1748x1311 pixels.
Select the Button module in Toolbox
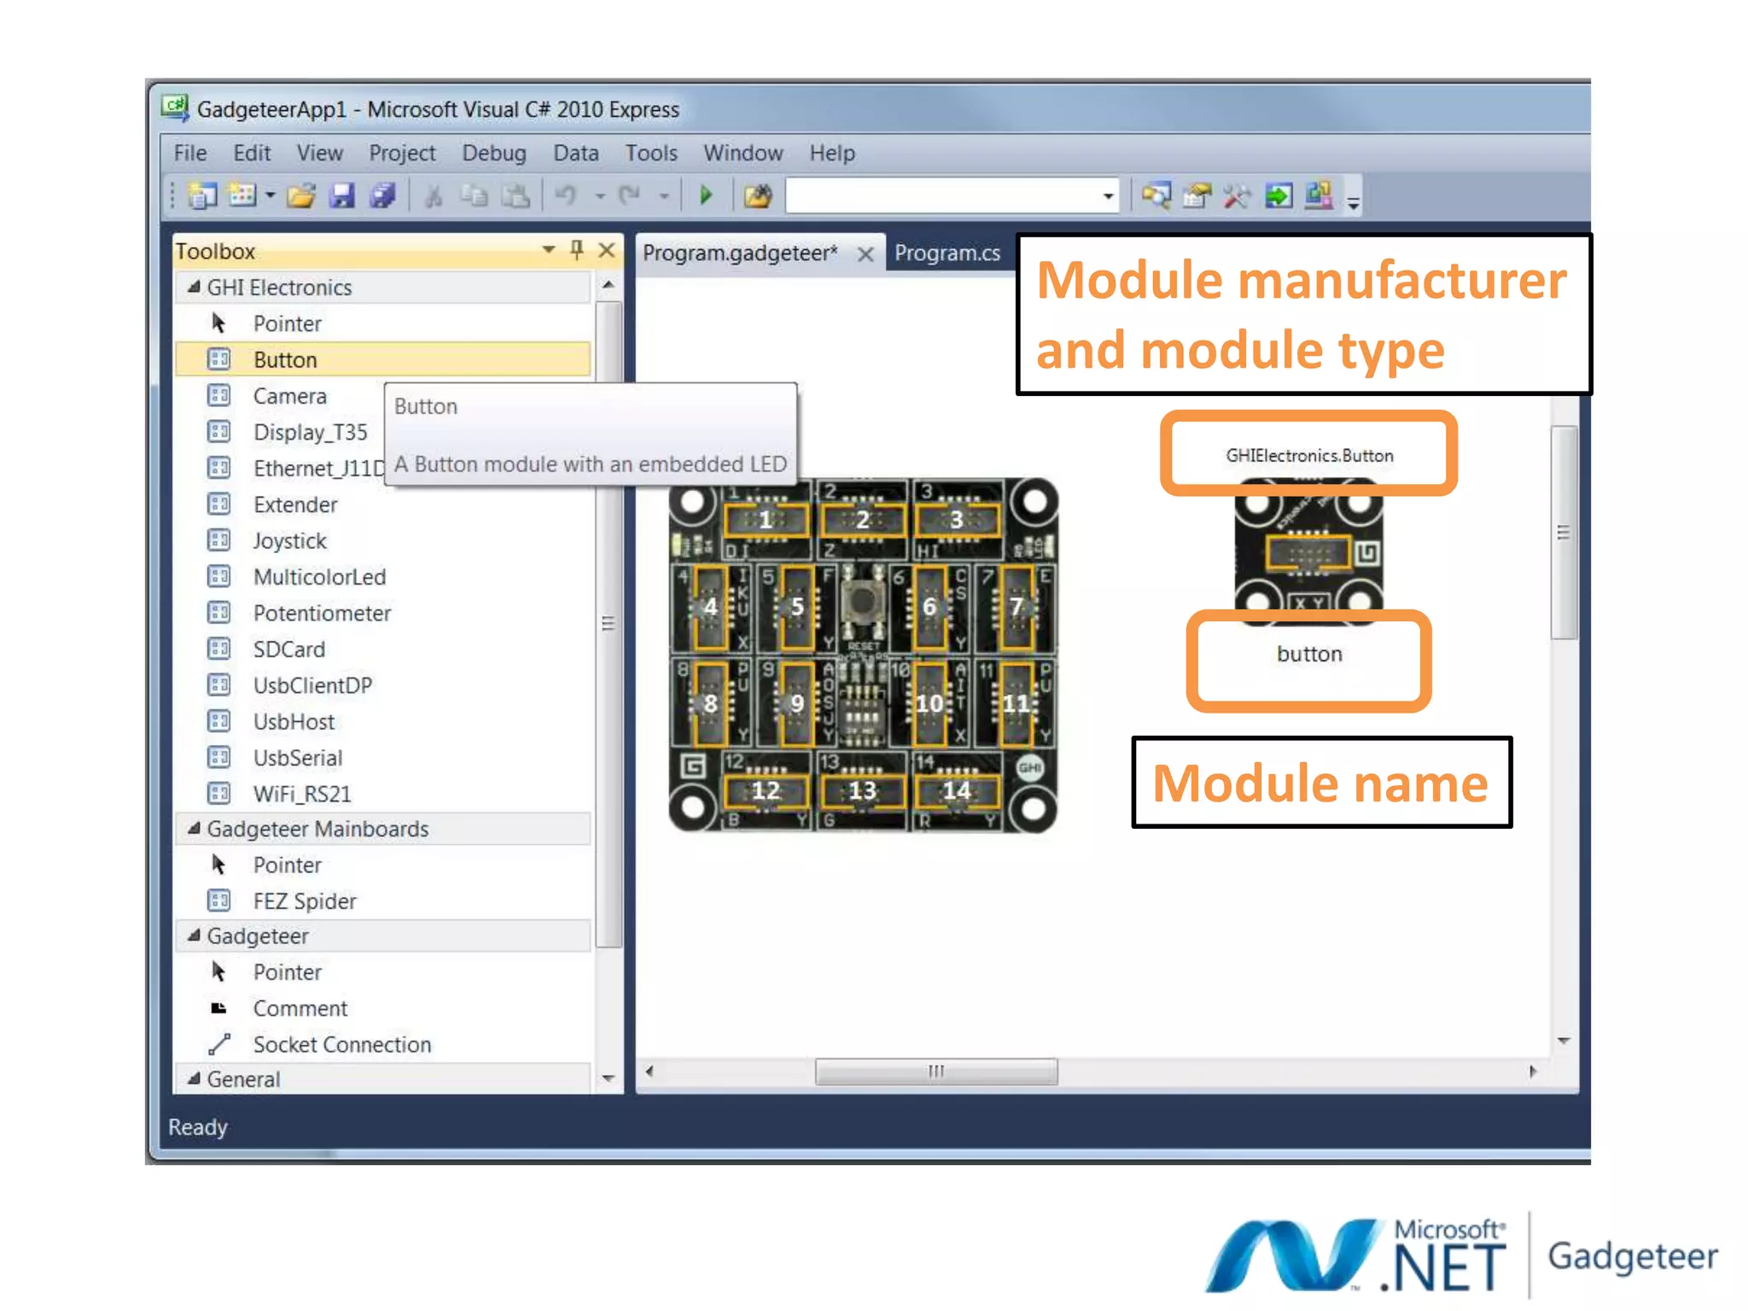tap(382, 359)
